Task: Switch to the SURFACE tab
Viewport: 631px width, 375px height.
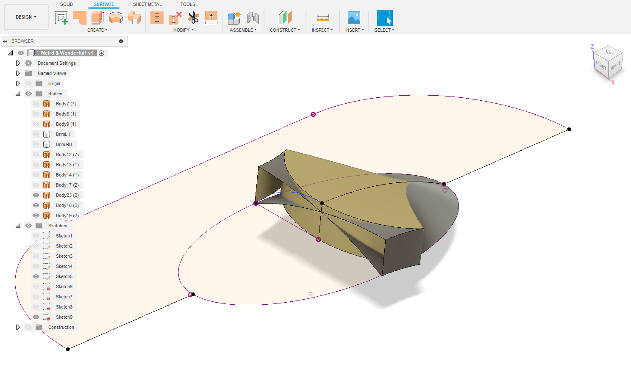Action: click(x=104, y=4)
